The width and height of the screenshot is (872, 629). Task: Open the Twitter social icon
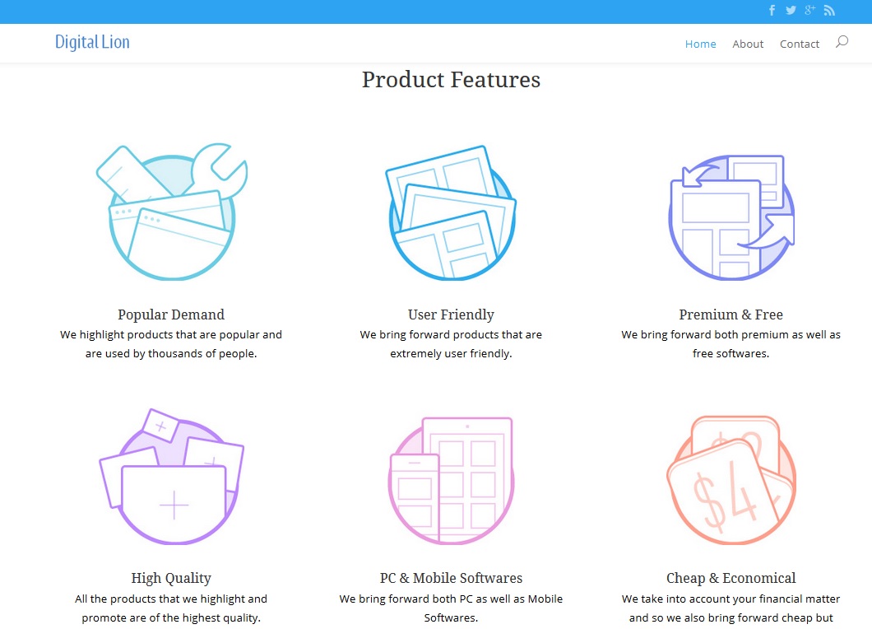tap(791, 11)
